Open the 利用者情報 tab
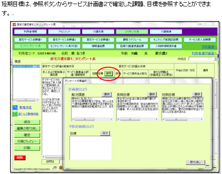 30,32
